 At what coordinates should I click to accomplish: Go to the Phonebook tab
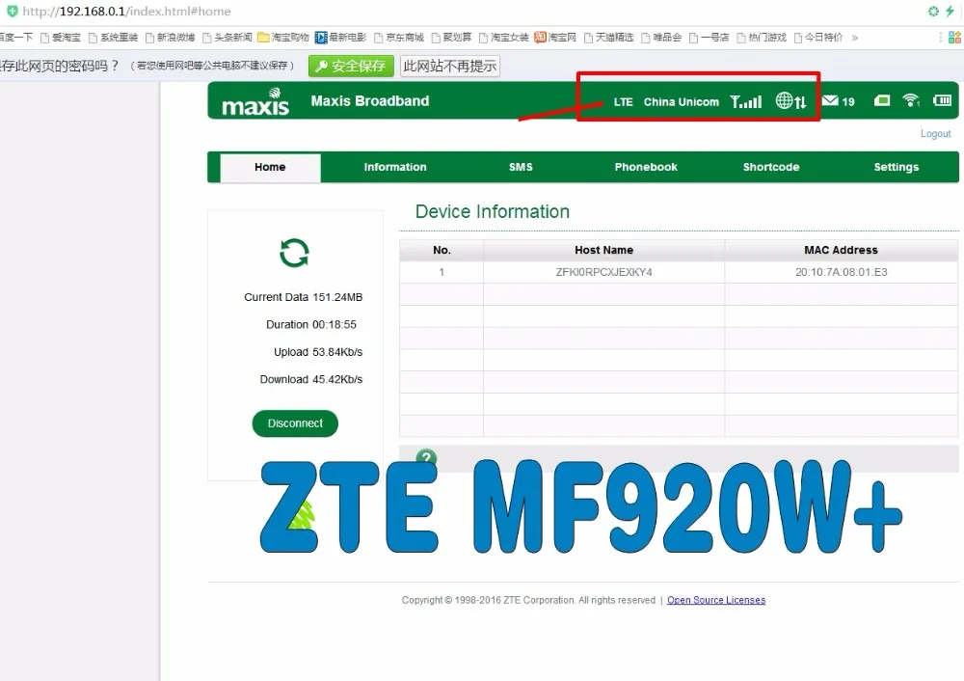pyautogui.click(x=646, y=167)
